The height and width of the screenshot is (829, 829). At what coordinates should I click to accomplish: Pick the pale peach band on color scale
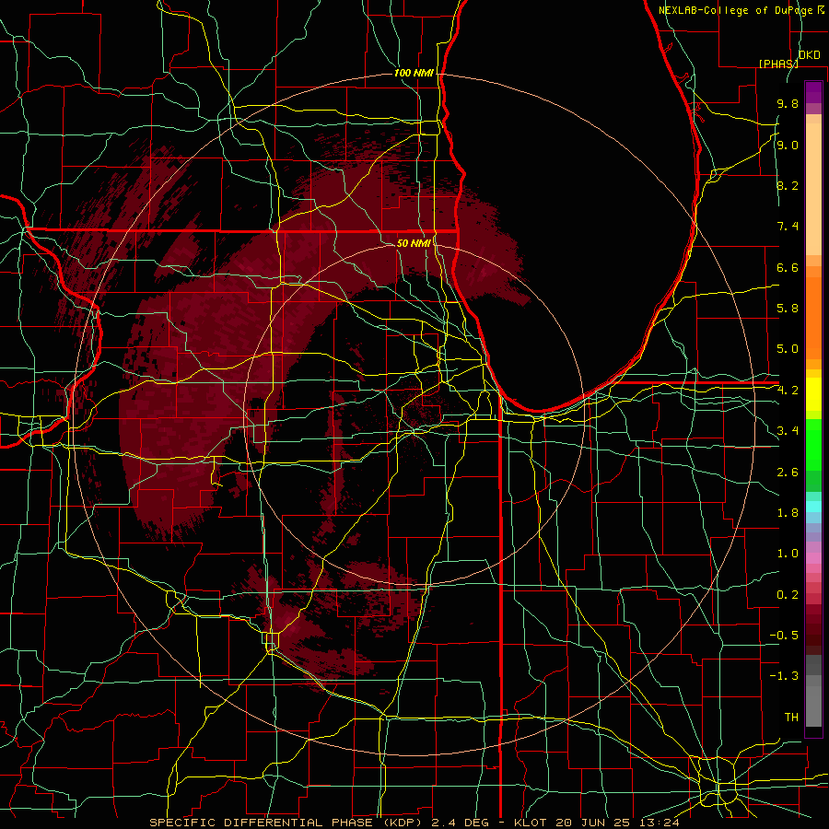tap(813, 189)
